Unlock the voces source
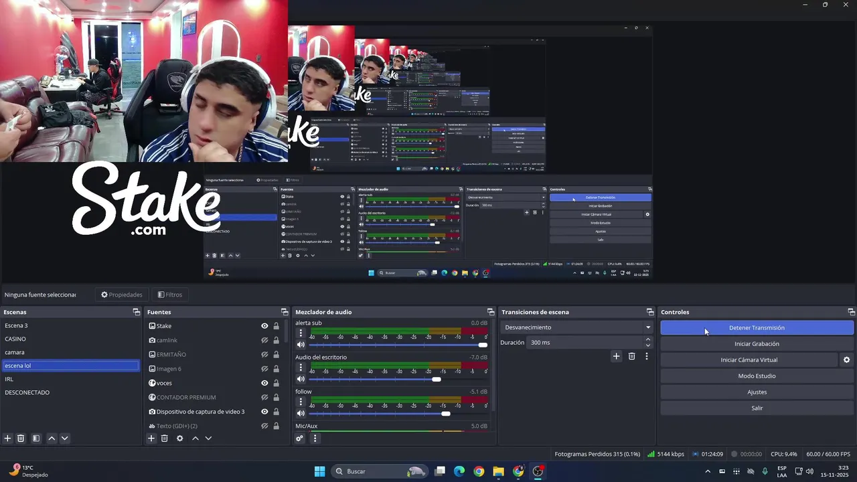857x482 pixels. (x=276, y=383)
